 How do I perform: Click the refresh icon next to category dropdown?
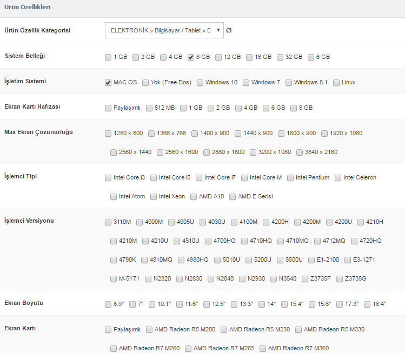(x=229, y=30)
